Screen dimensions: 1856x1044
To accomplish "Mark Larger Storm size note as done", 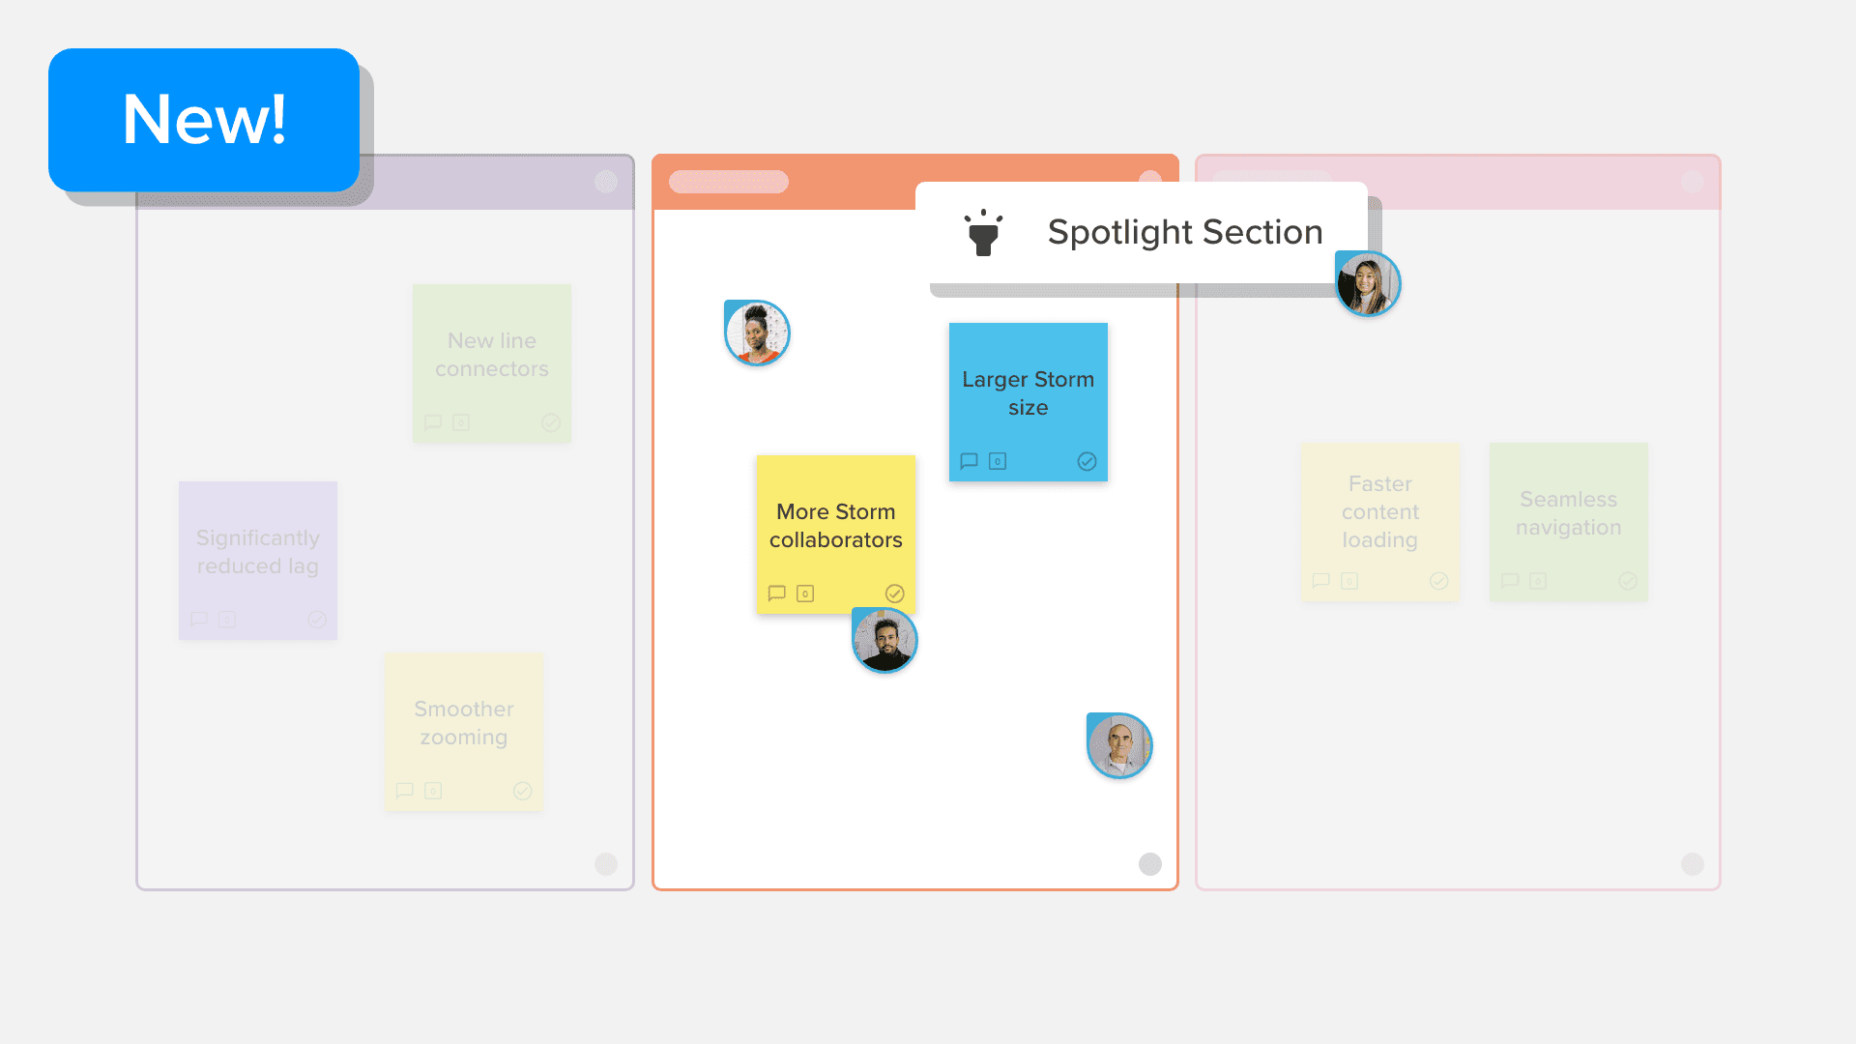I will (x=1087, y=461).
